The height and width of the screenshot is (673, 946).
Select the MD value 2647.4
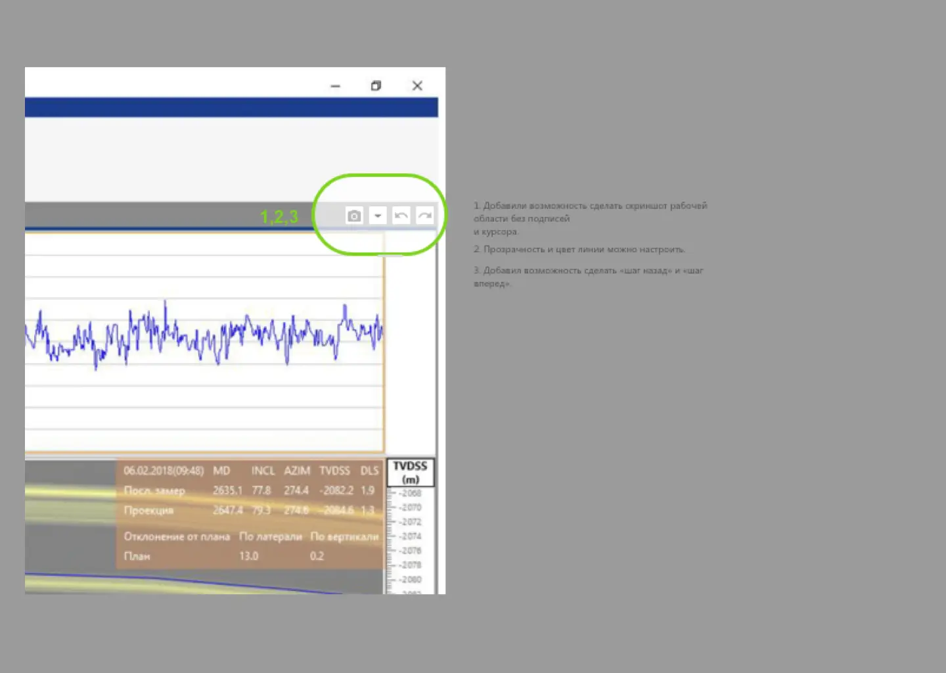(227, 510)
